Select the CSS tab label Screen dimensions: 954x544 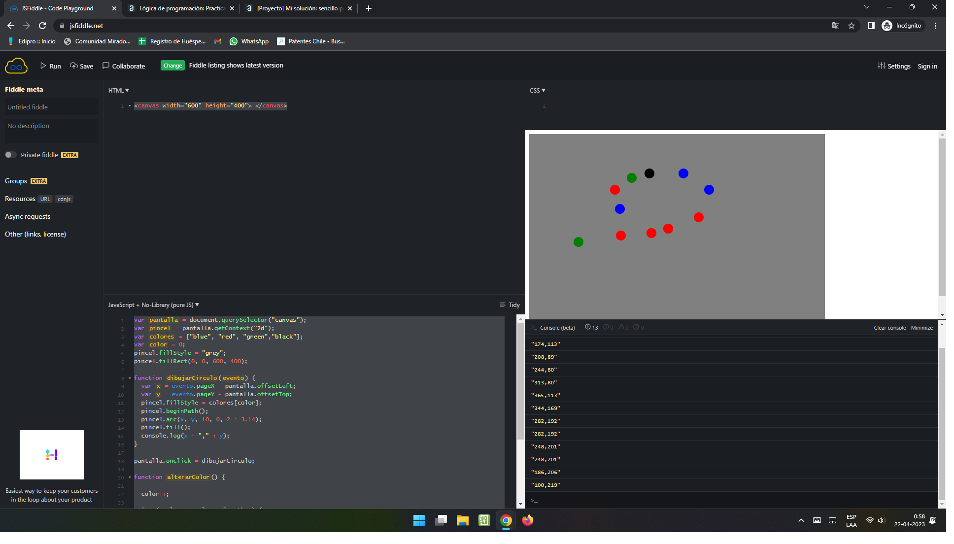537,91
